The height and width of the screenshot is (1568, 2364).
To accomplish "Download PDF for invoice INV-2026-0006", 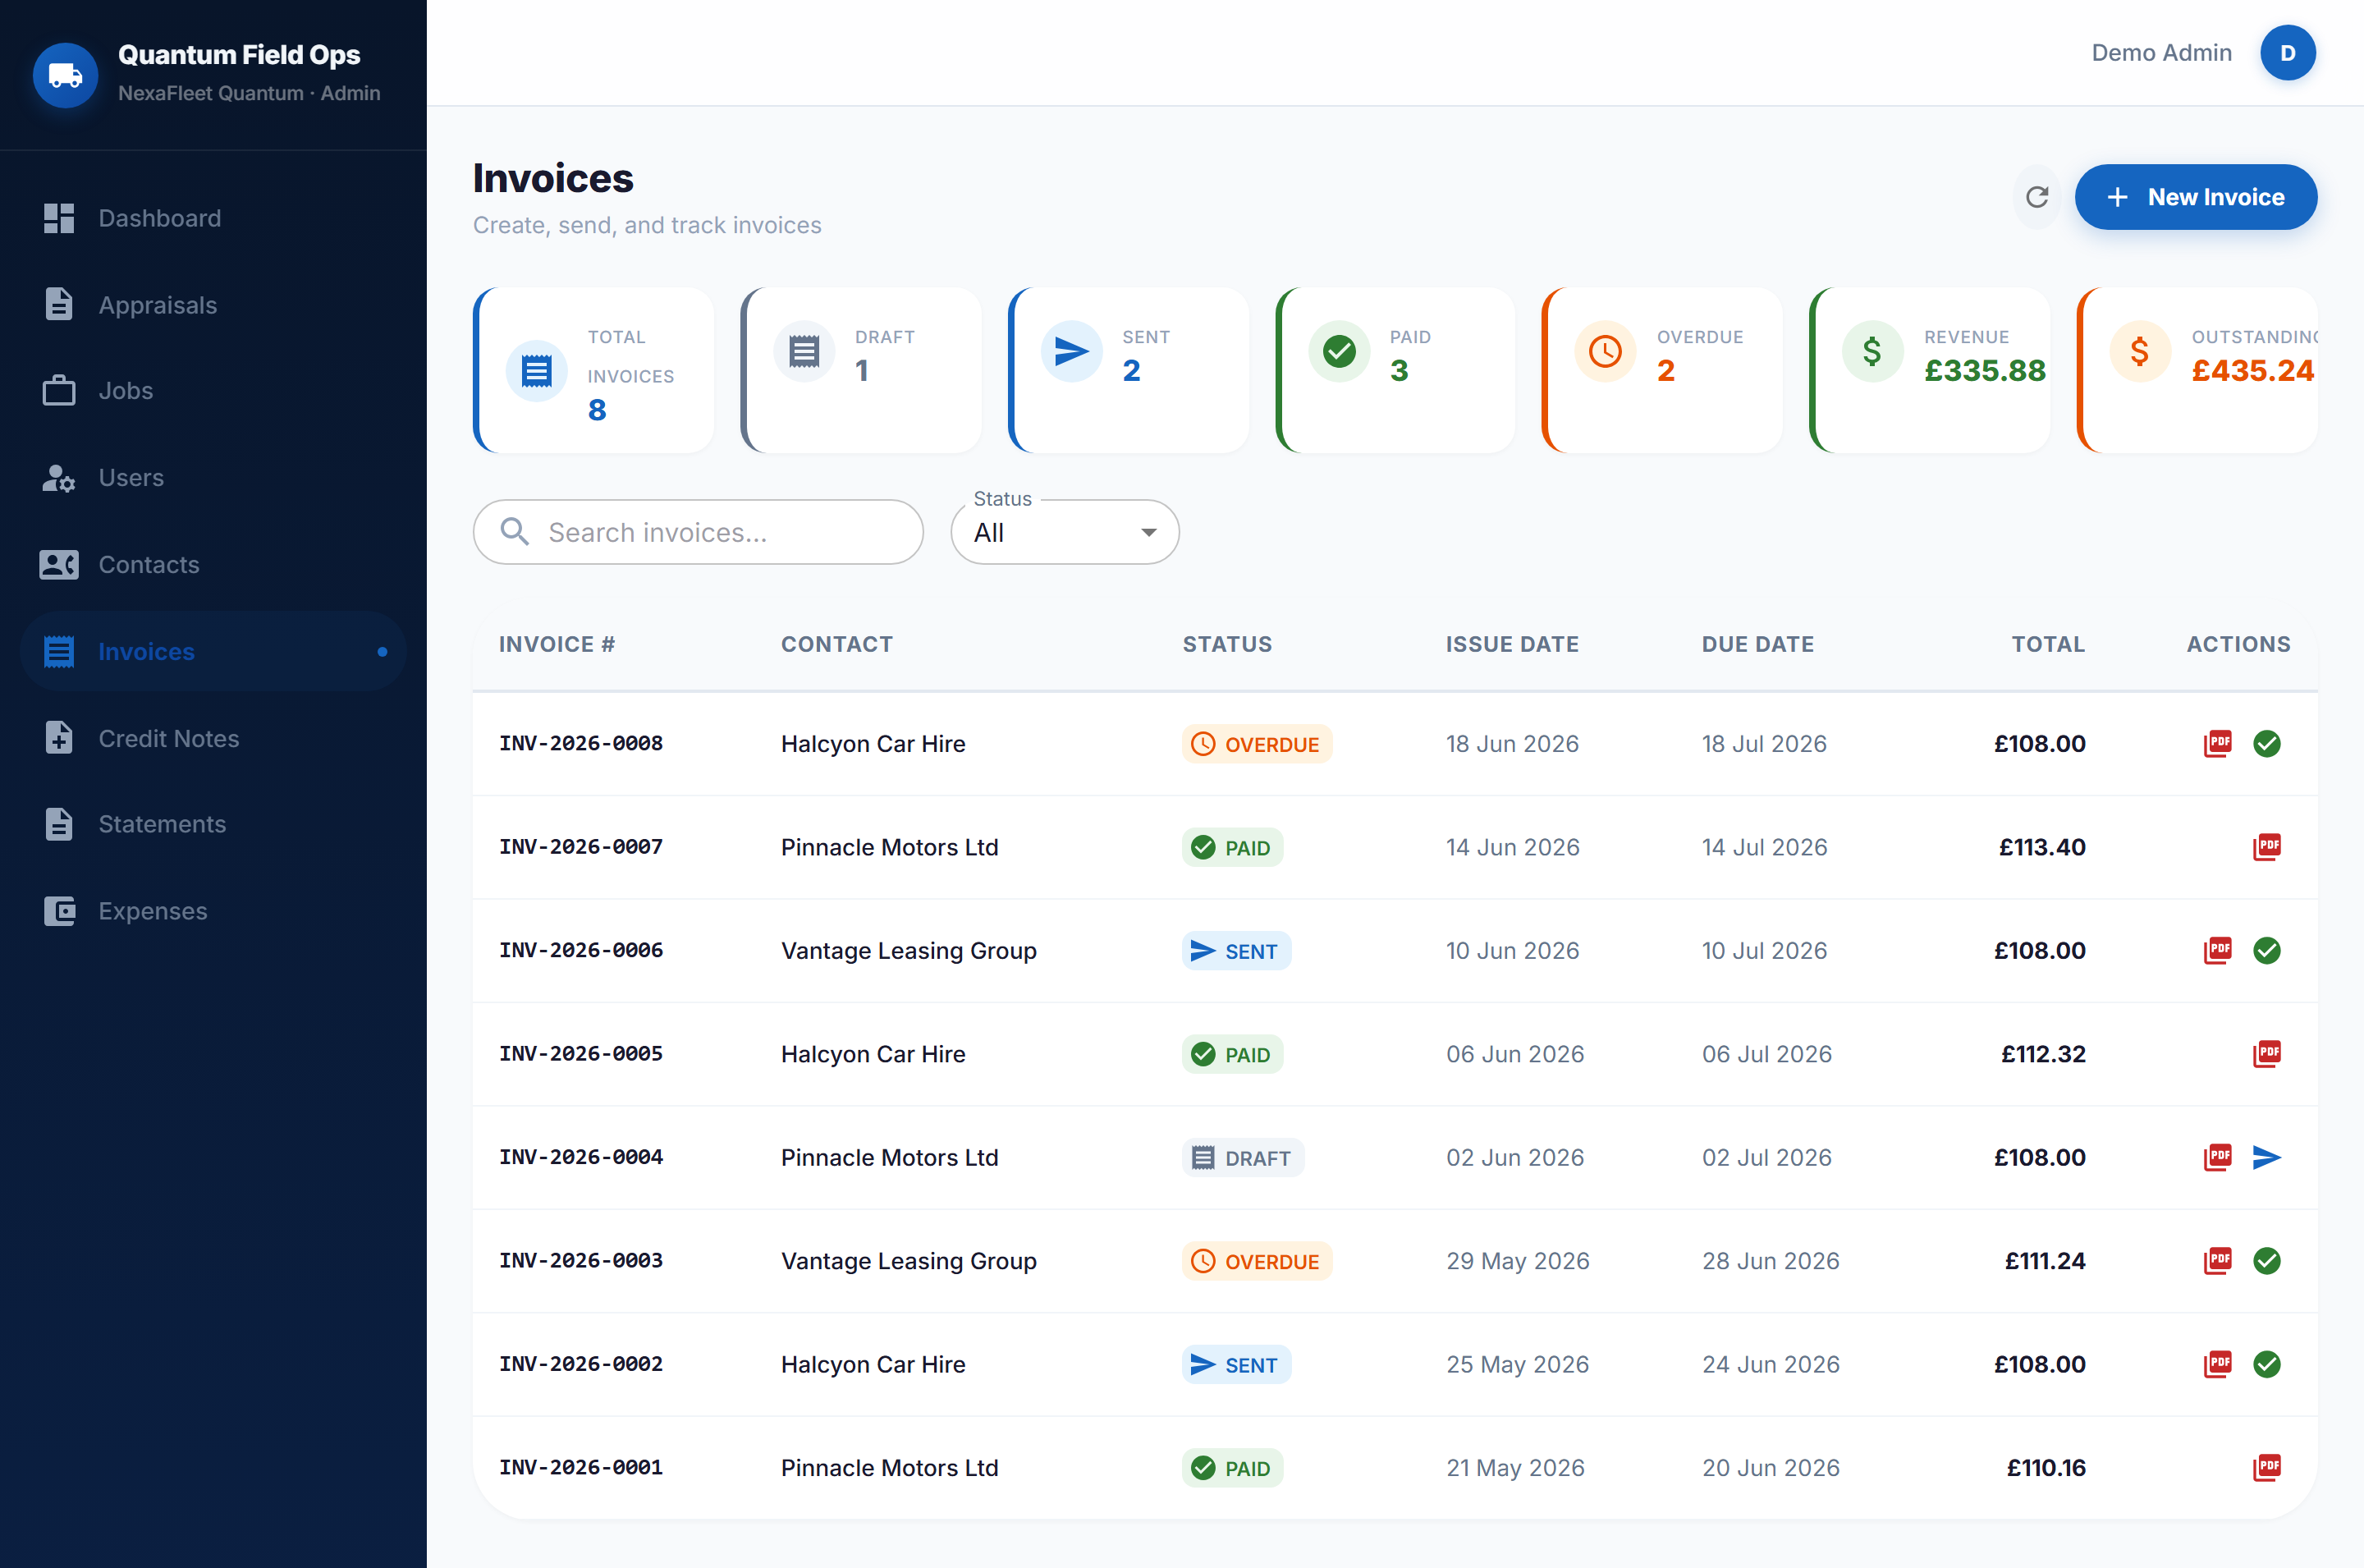I will (2217, 950).
